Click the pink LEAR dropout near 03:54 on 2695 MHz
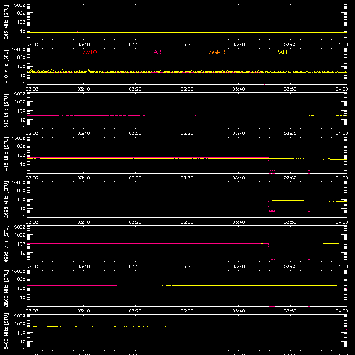The image size is (355, 355). click(309, 210)
